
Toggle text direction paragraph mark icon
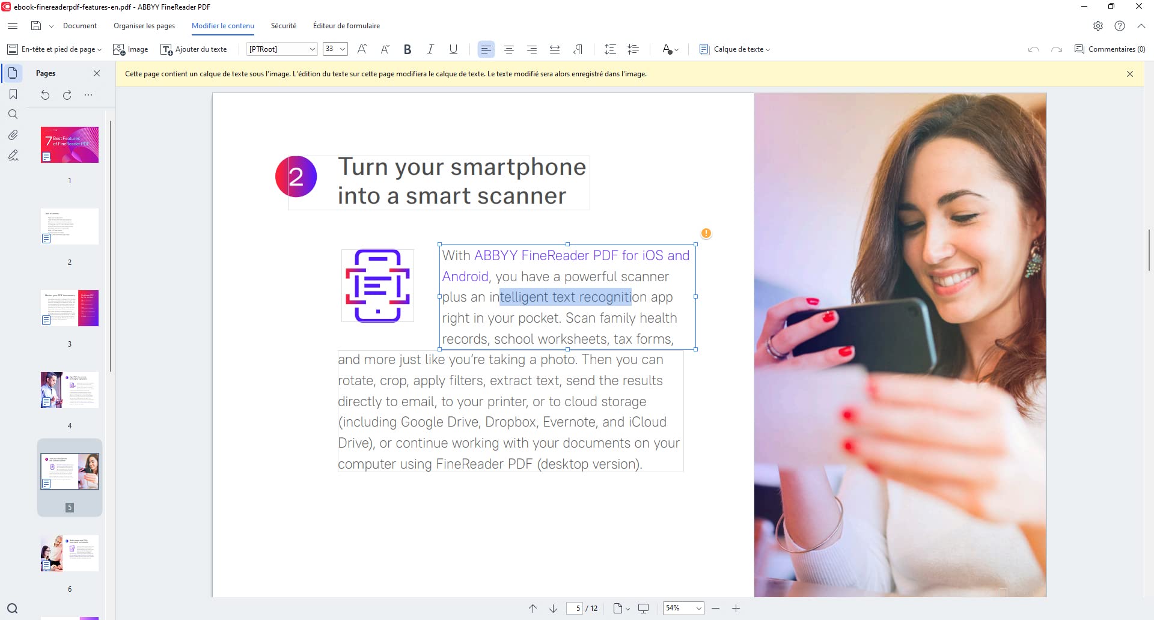click(x=578, y=49)
